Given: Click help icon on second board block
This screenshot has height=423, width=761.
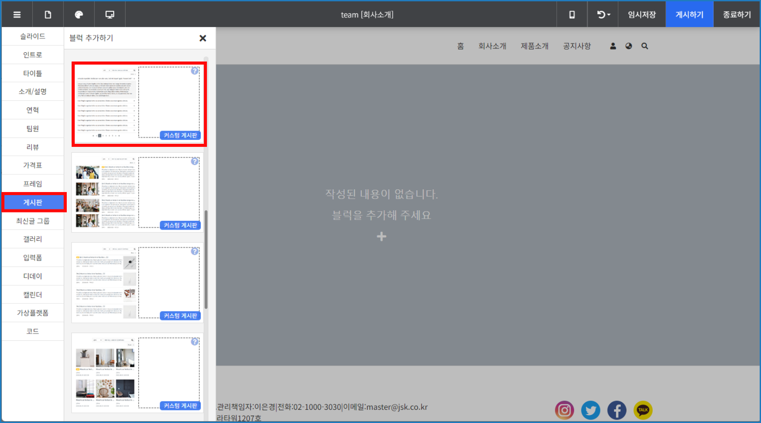Looking at the screenshot, I should [195, 162].
